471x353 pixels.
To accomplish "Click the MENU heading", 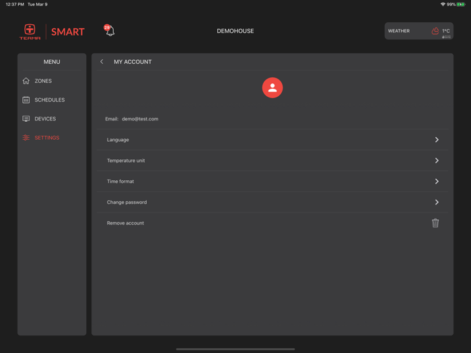I will coord(52,62).
